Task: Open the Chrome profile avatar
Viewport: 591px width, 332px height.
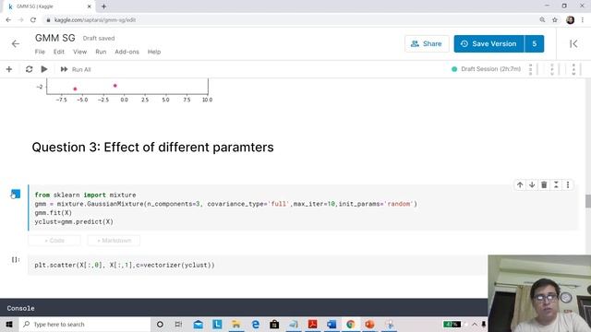Action: (x=571, y=20)
